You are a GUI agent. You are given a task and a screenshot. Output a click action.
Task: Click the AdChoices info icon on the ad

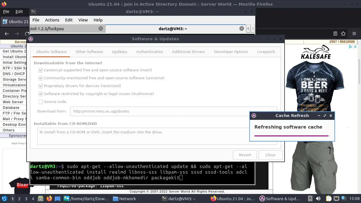pyautogui.click(x=351, y=47)
